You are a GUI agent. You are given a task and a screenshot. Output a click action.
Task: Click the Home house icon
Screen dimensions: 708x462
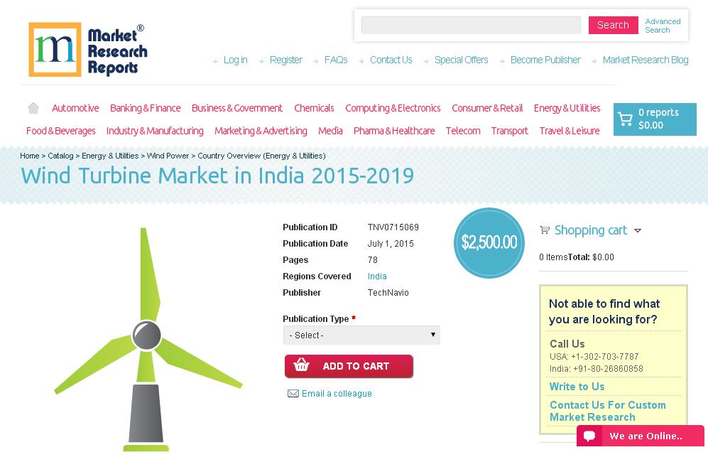(x=33, y=107)
